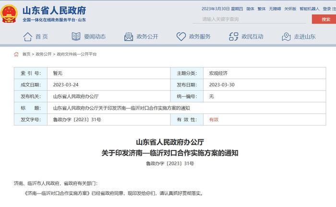
Task: Open the 智能机器人 assistant link
Action: (310, 9)
